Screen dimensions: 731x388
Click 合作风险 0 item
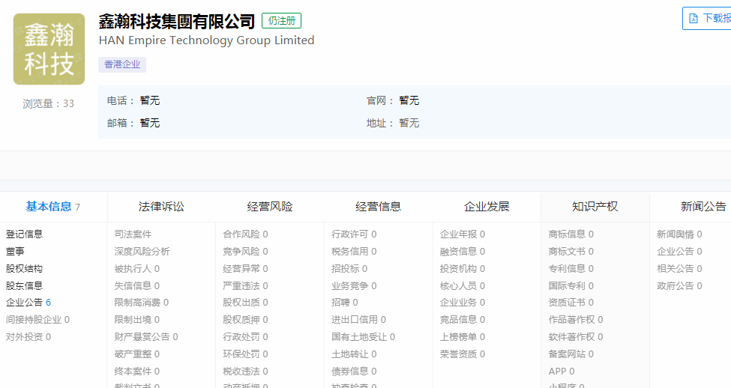click(246, 234)
